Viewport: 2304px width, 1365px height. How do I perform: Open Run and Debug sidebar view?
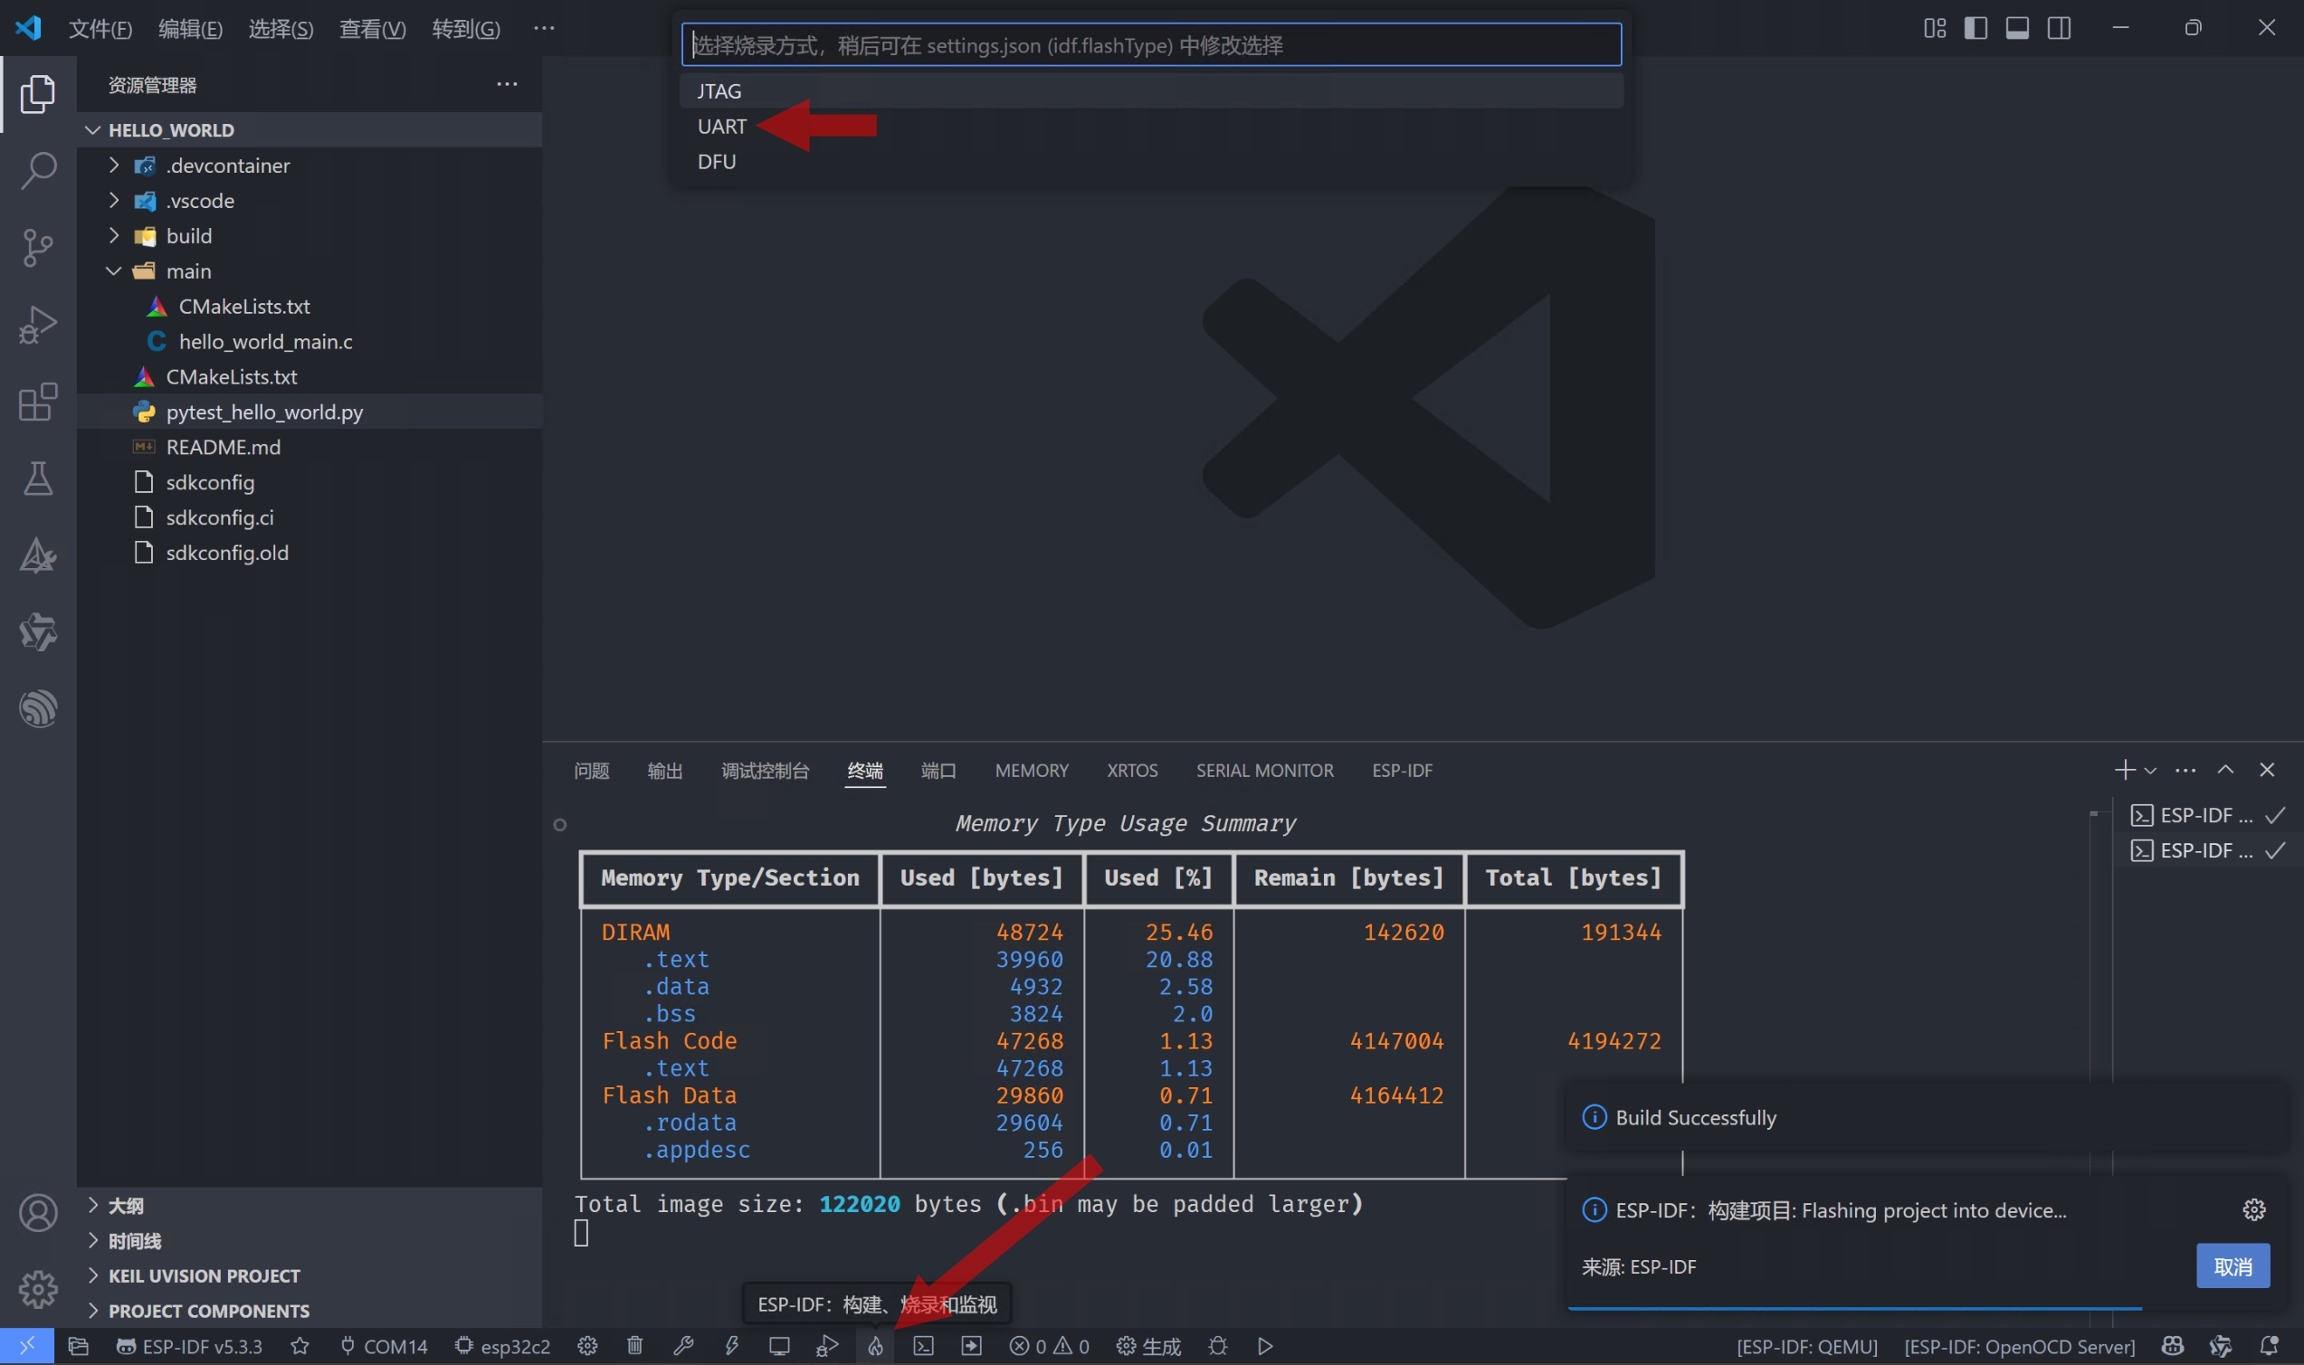pos(38,325)
